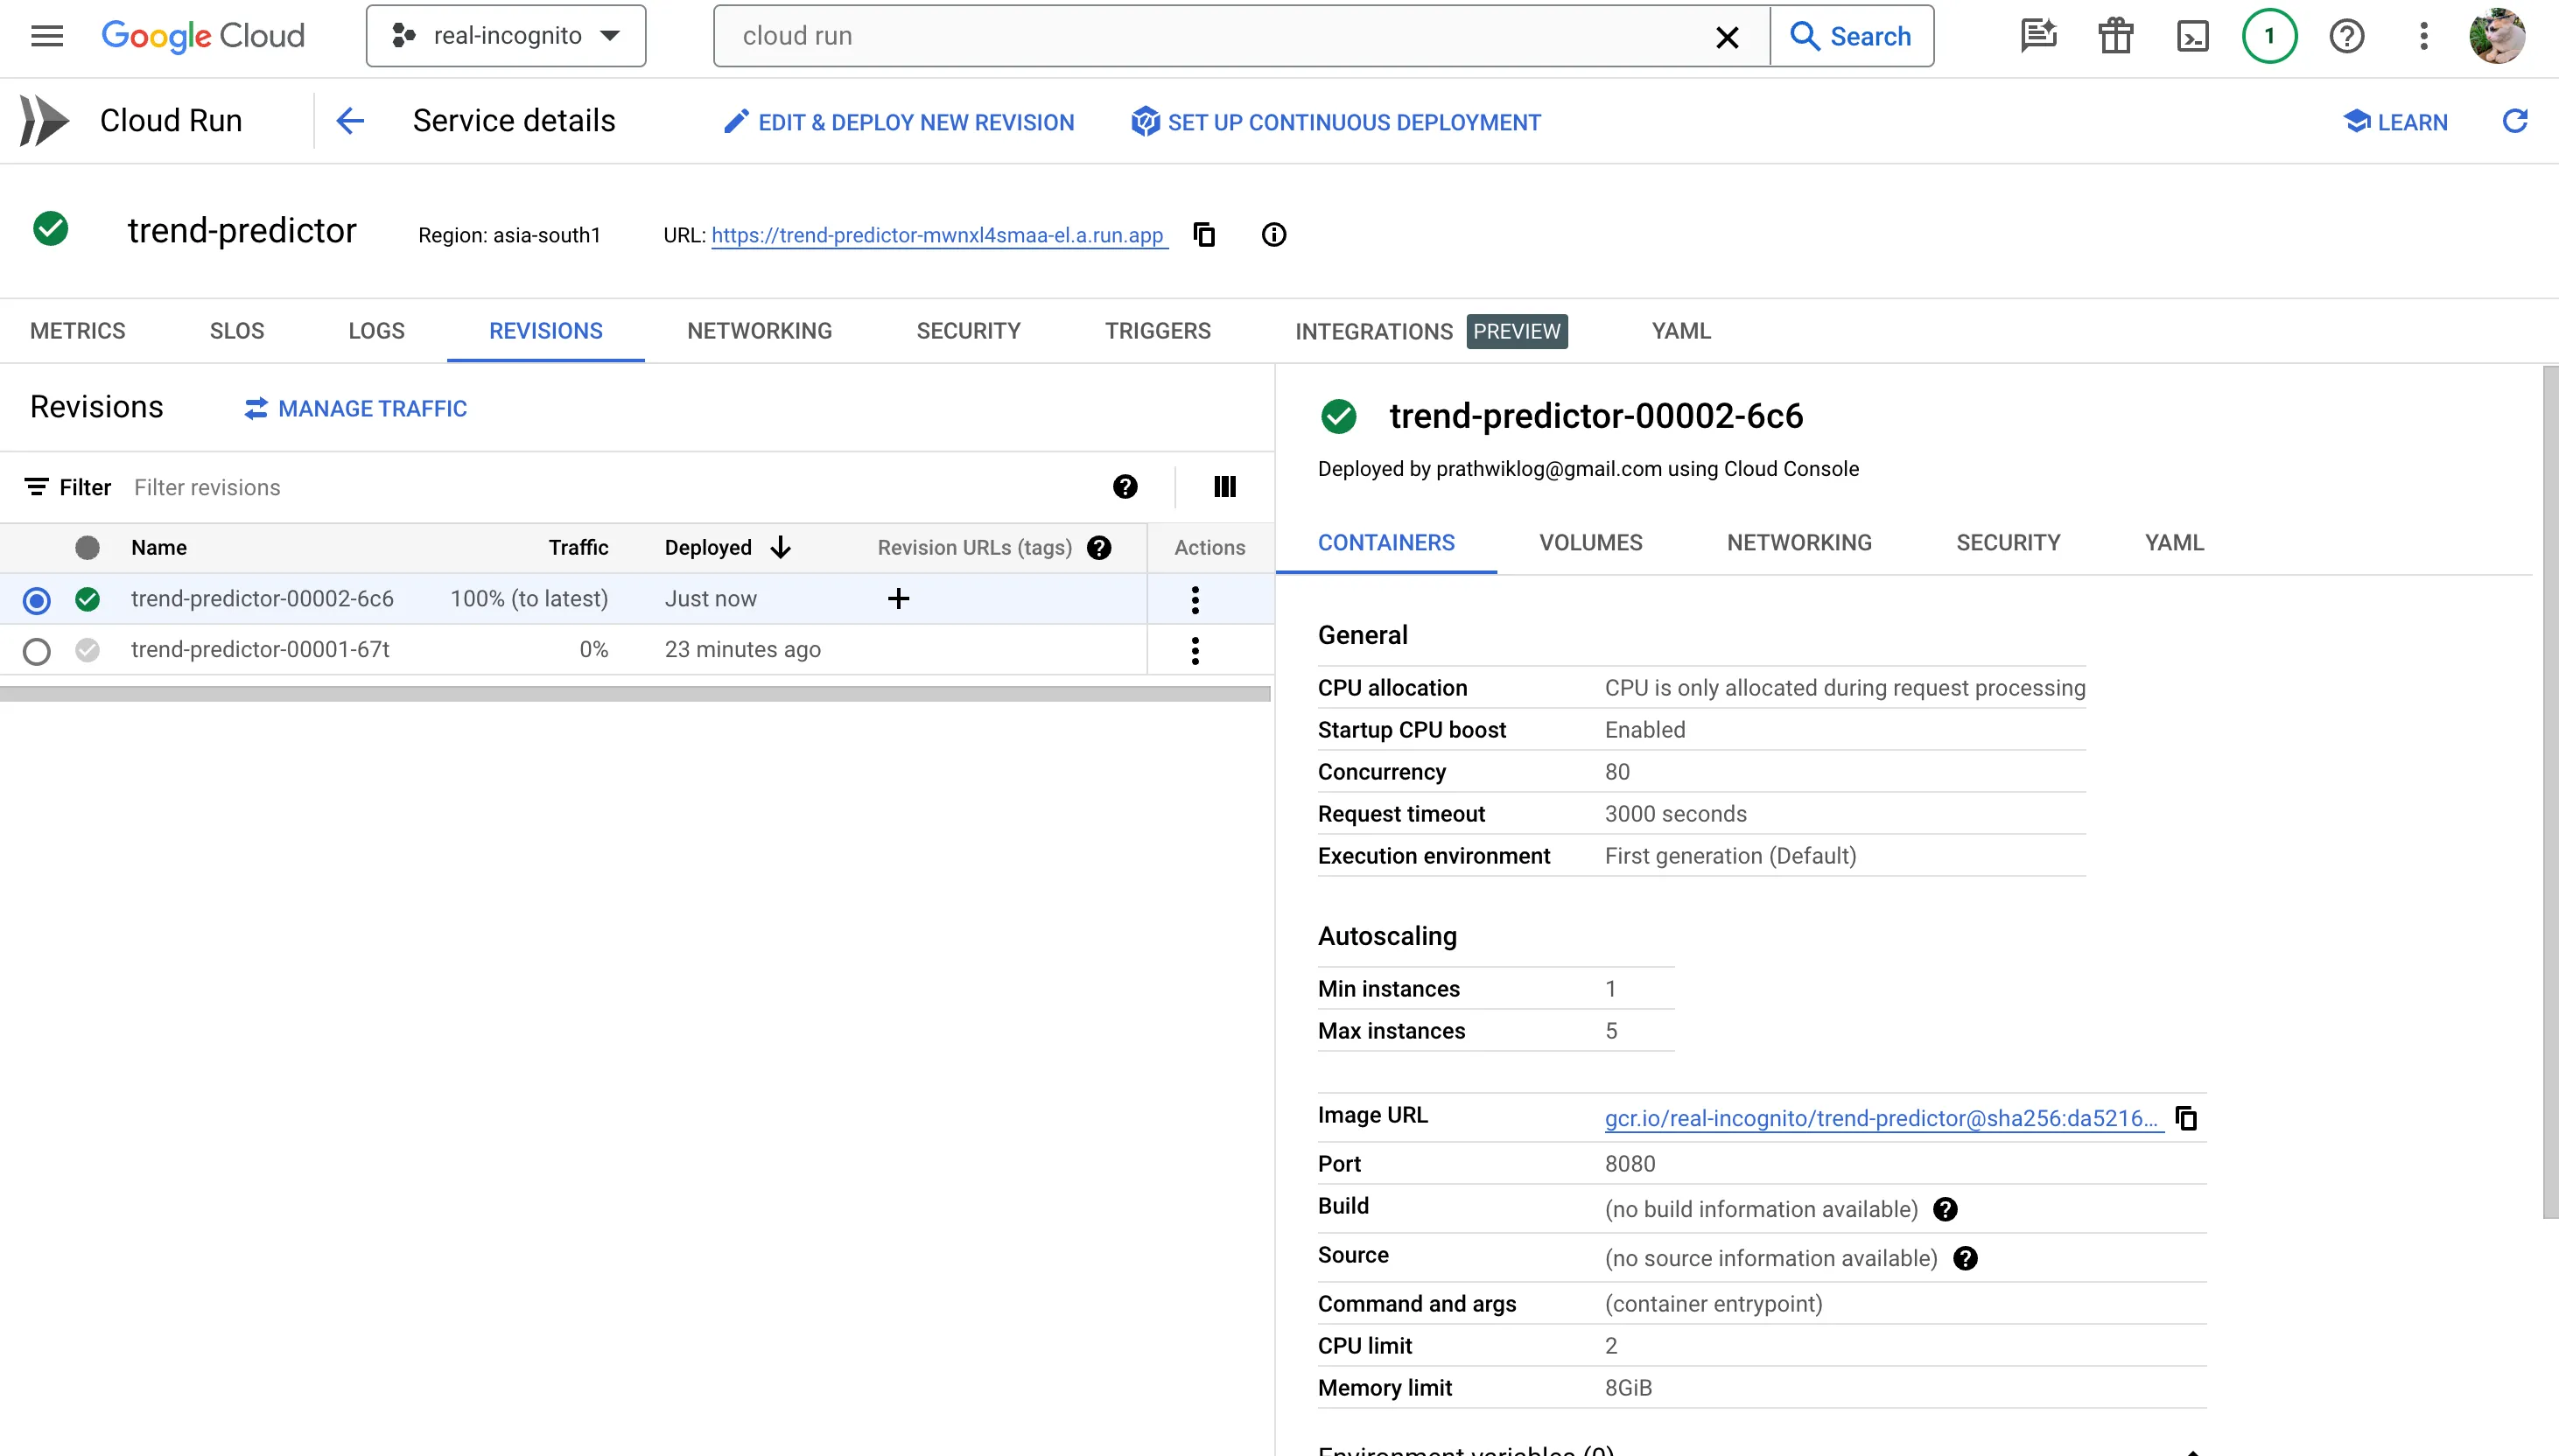2559x1456 pixels.
Task: Copy the service URL to clipboard
Action: pos(1204,235)
